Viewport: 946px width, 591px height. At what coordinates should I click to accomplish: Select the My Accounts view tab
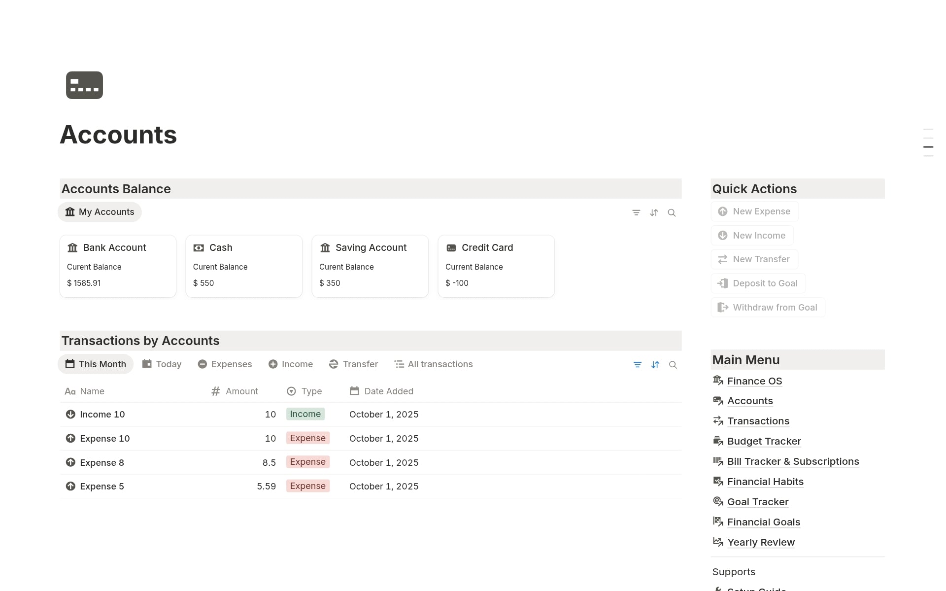[100, 212]
